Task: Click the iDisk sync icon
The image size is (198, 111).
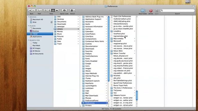Action: [51, 22]
